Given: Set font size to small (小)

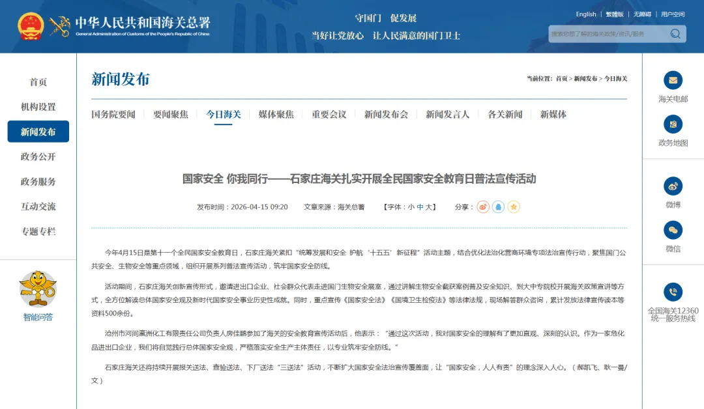Looking at the screenshot, I should point(411,207).
